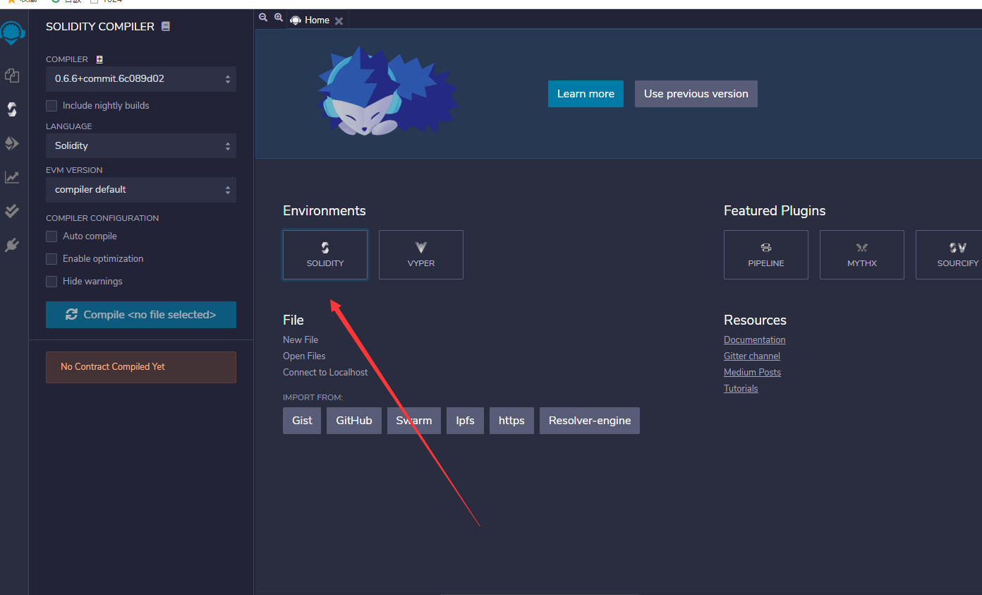Click the Resources heading
The width and height of the screenshot is (982, 595).
click(x=755, y=320)
